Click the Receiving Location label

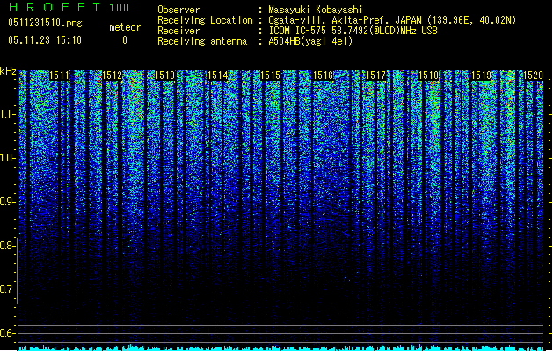pos(205,20)
